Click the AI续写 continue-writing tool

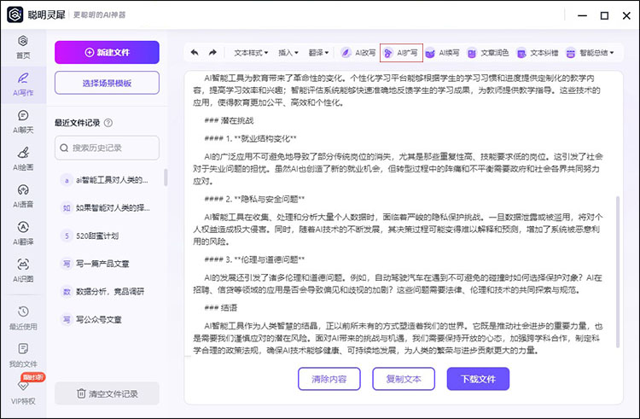442,53
